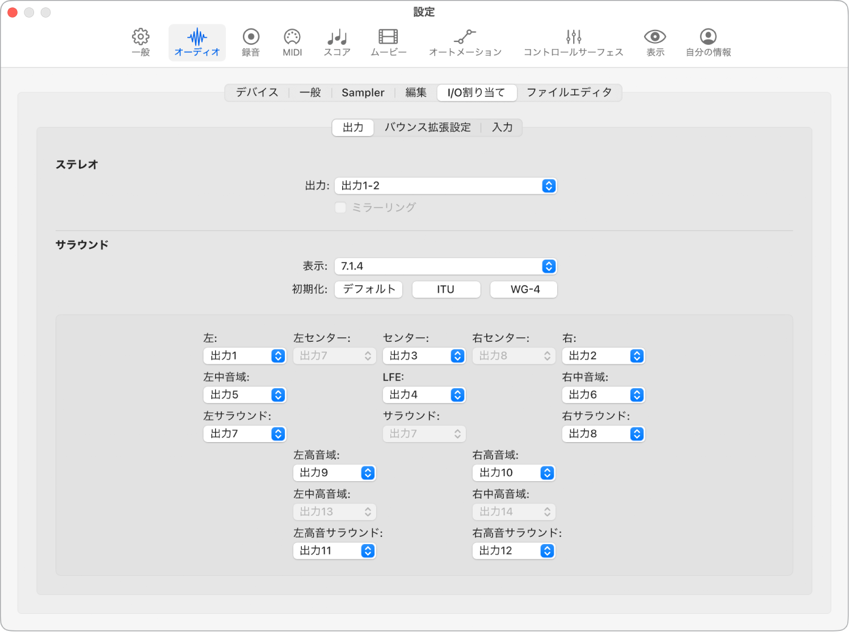
Task: Open the 右中音域 出力6 dropdown
Action: [x=603, y=395]
